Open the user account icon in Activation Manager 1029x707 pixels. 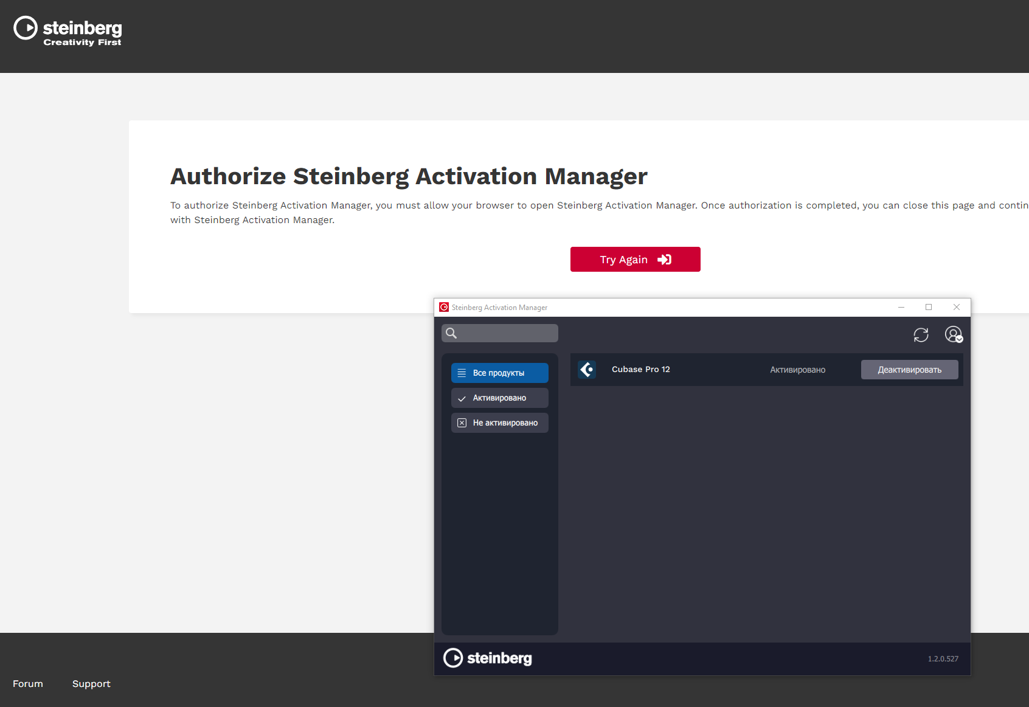[x=954, y=334]
